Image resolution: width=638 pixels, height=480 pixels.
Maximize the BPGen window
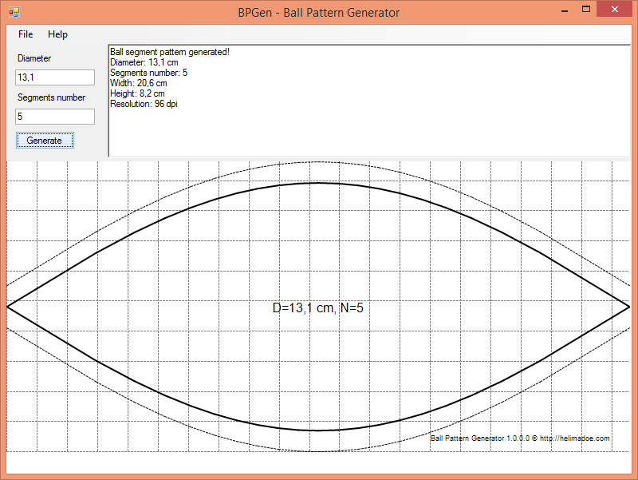click(586, 10)
